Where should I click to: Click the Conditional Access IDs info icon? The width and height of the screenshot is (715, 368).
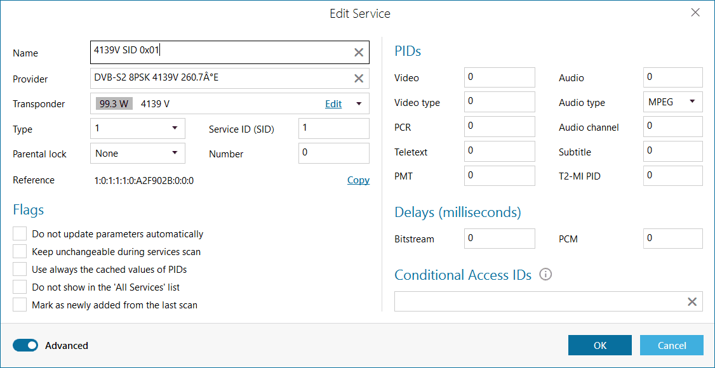pos(545,275)
